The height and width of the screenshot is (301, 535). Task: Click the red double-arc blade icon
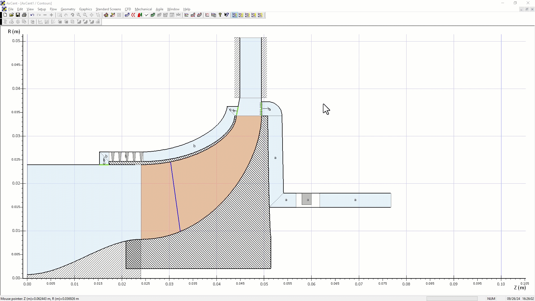point(133,15)
